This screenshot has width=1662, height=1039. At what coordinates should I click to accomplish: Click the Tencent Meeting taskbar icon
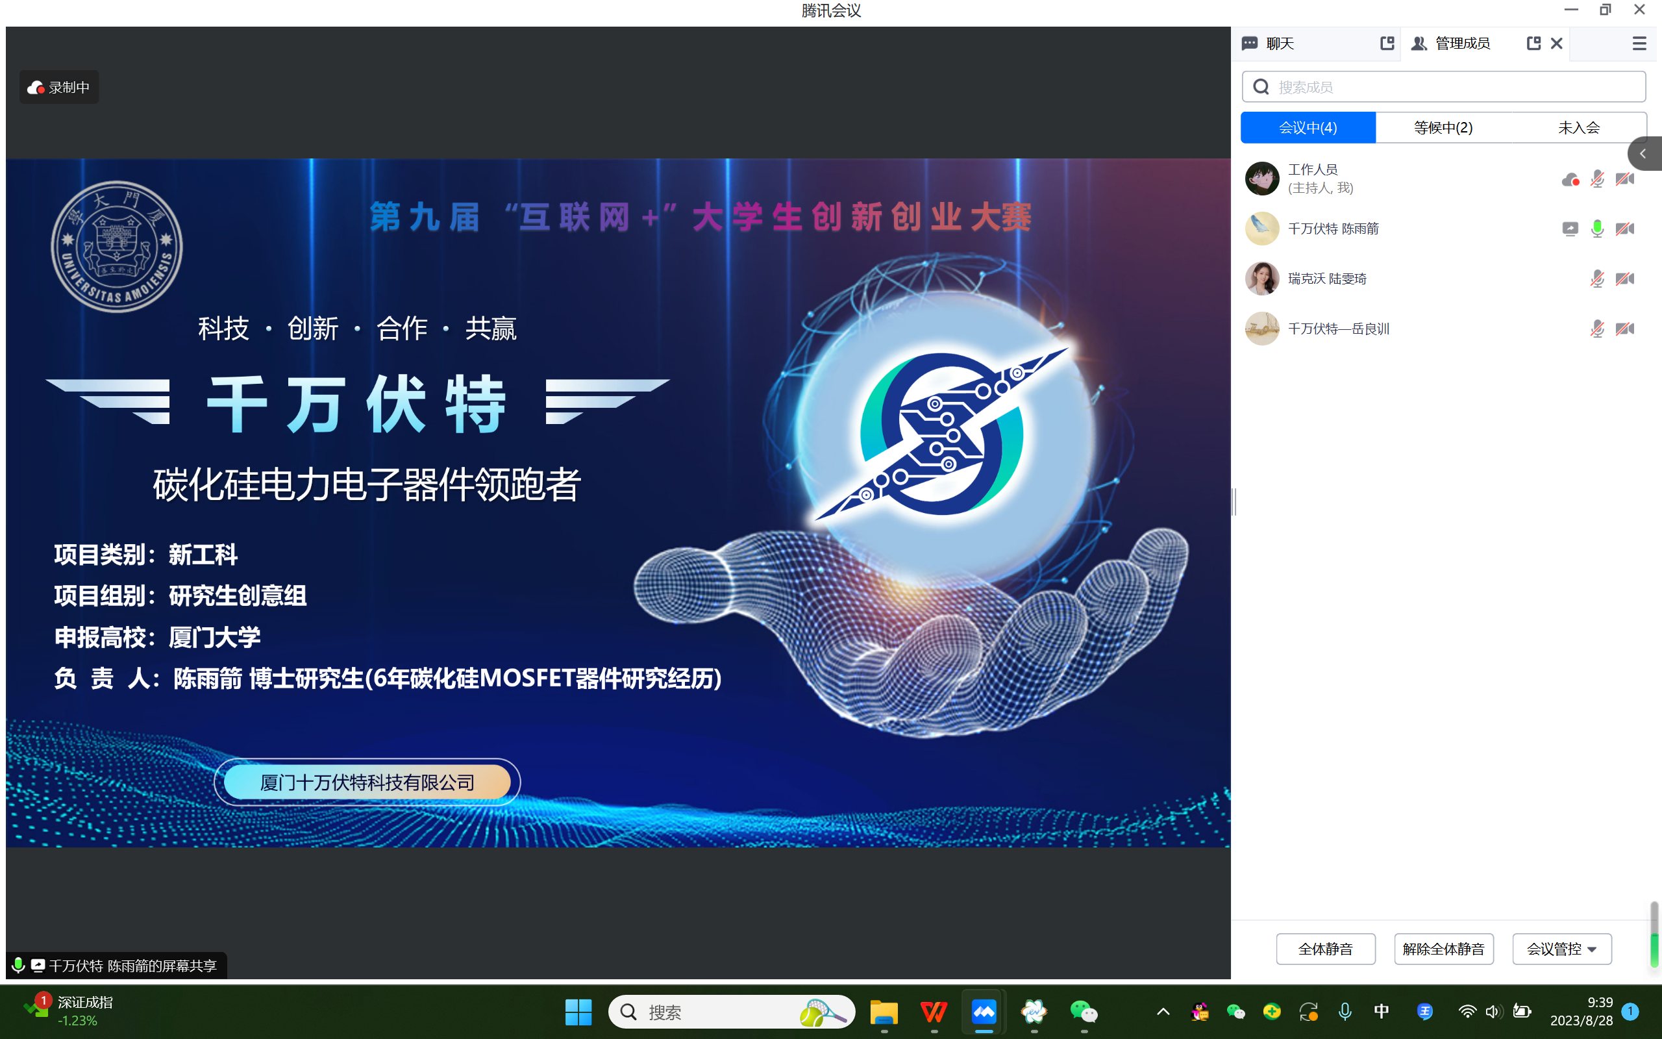[x=984, y=1012]
